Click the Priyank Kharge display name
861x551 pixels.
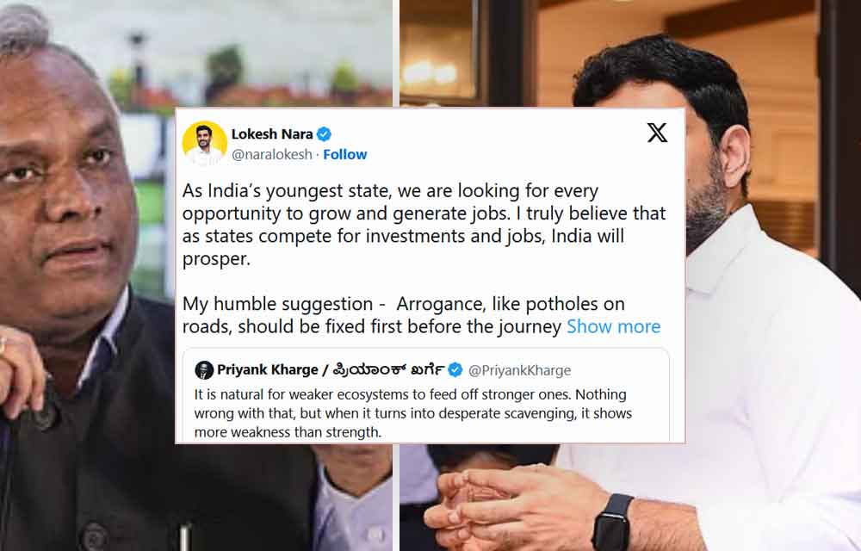click(x=268, y=370)
